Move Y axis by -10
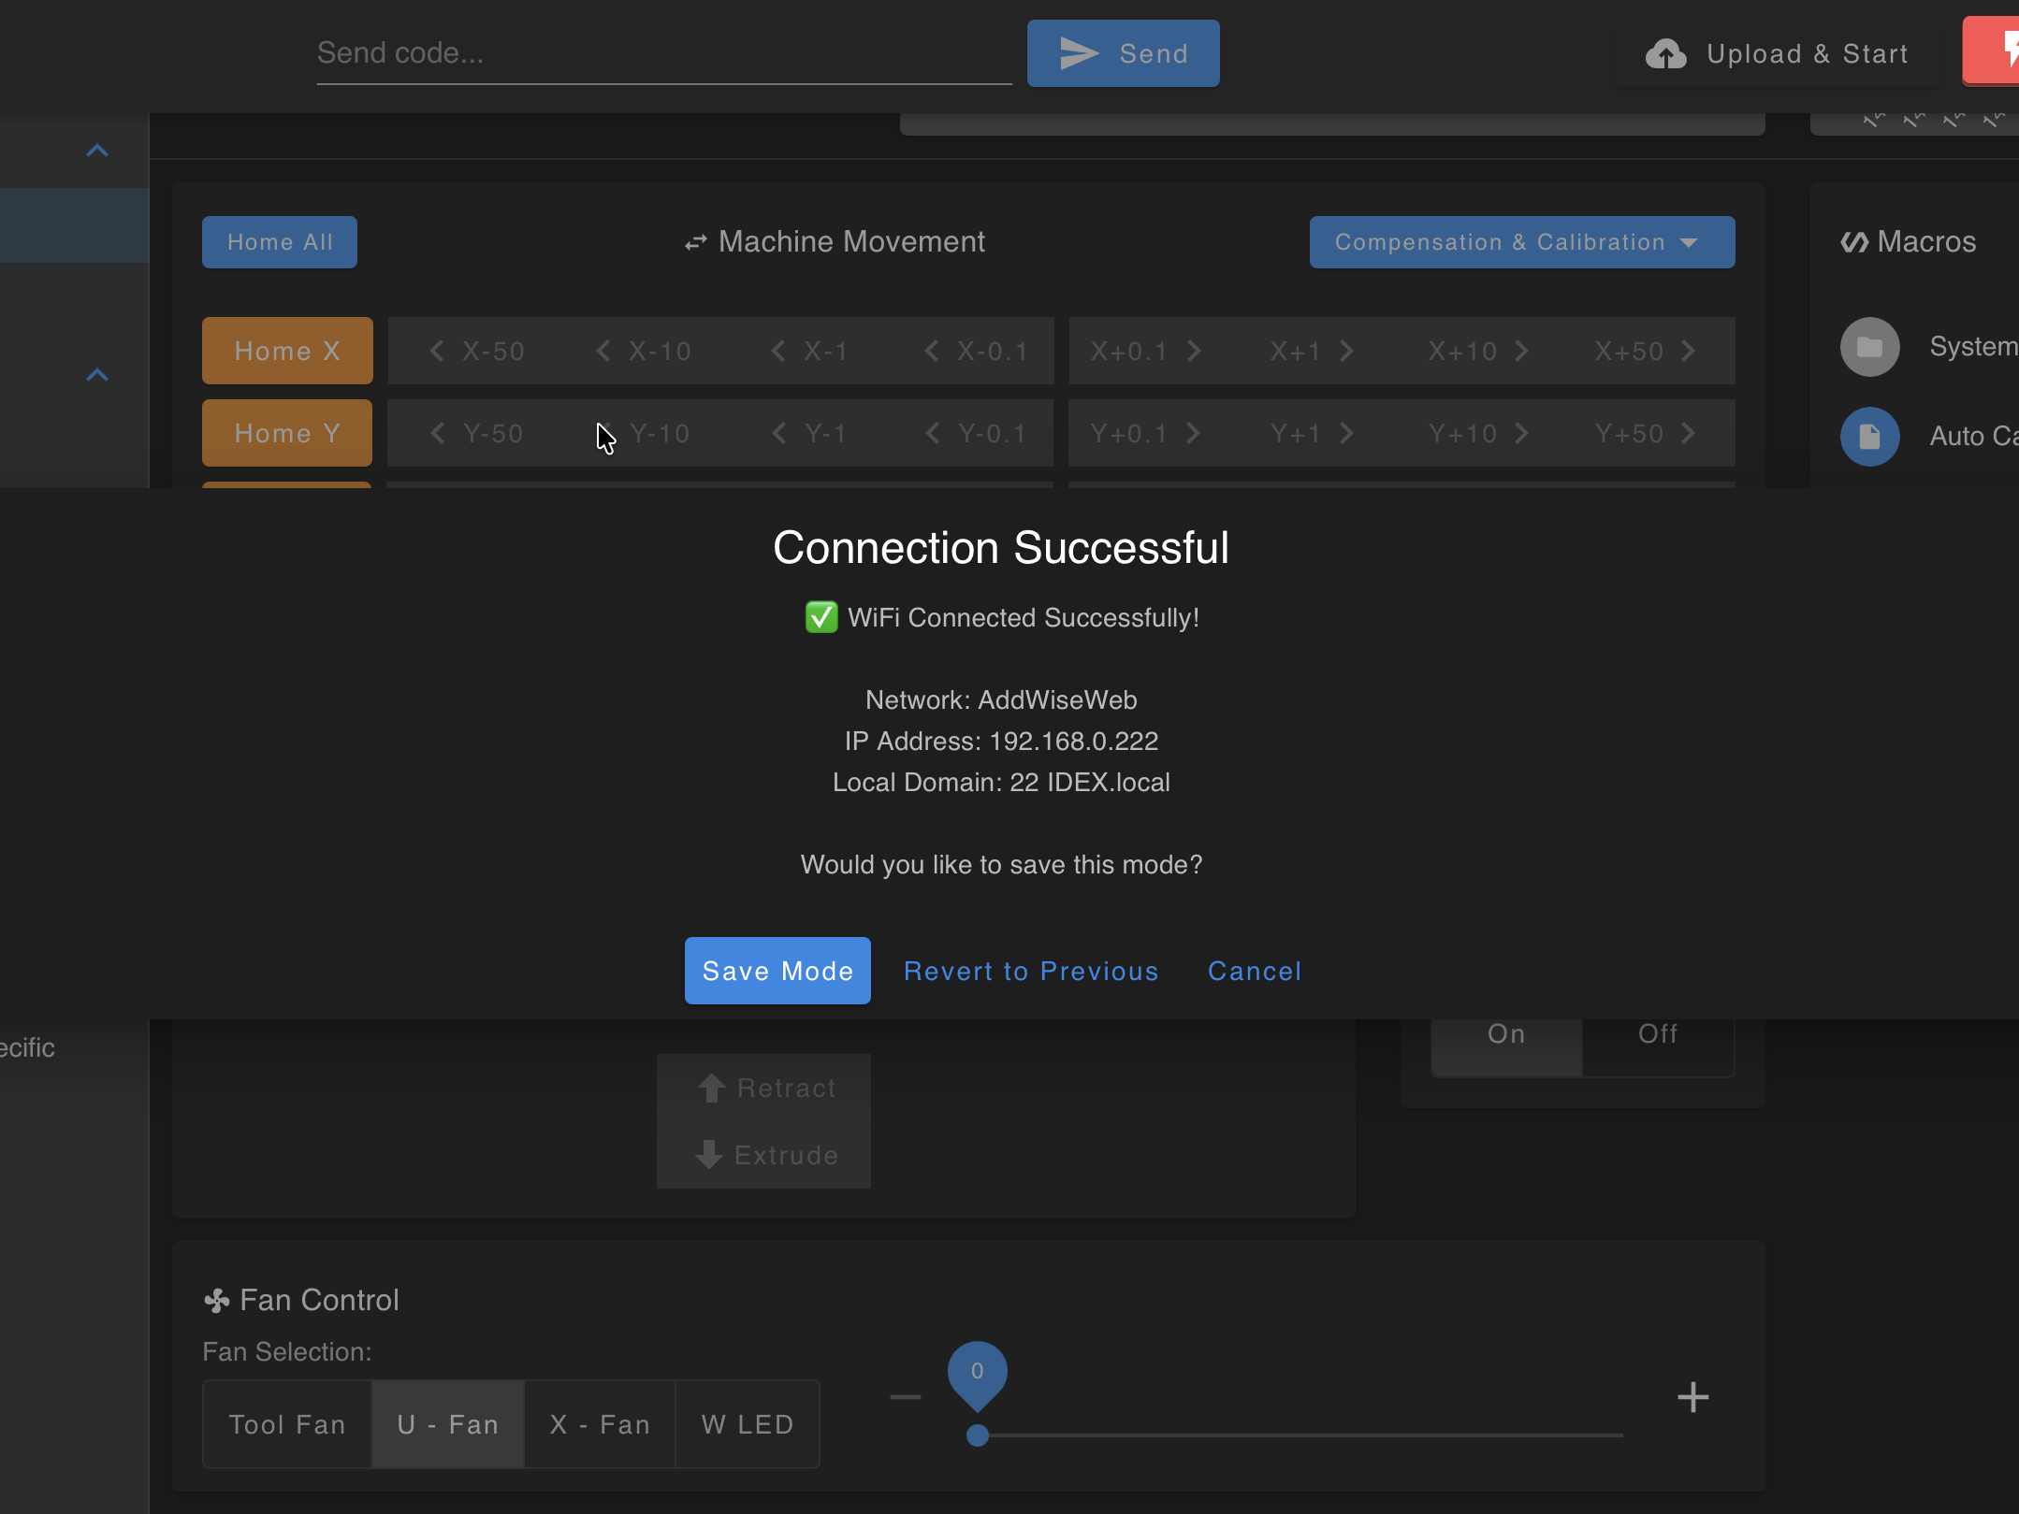The width and height of the screenshot is (2019, 1514). [643, 433]
